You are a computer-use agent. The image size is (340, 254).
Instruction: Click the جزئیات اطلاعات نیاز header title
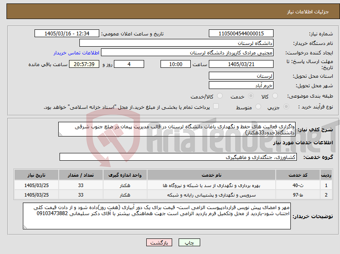pyautogui.click(x=308, y=12)
